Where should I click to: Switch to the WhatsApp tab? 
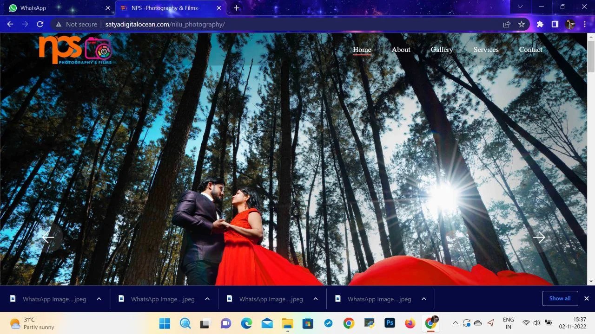coord(56,8)
